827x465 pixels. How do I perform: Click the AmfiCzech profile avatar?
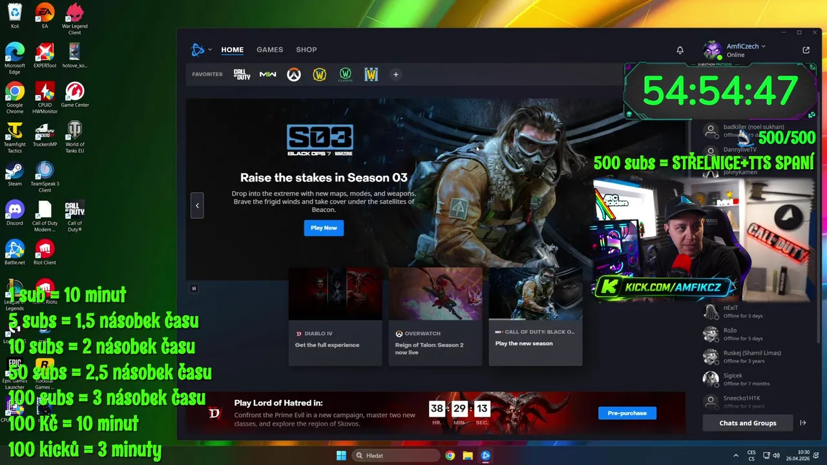(x=712, y=50)
